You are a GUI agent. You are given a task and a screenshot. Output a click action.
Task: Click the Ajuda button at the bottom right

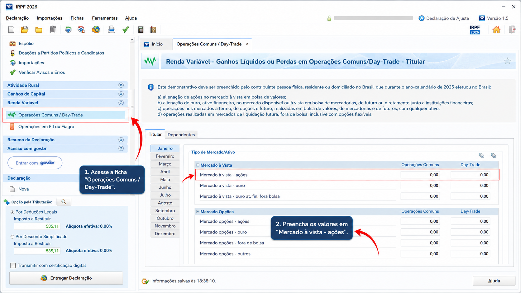click(x=494, y=281)
